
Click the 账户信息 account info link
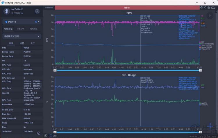tap(16, 13)
